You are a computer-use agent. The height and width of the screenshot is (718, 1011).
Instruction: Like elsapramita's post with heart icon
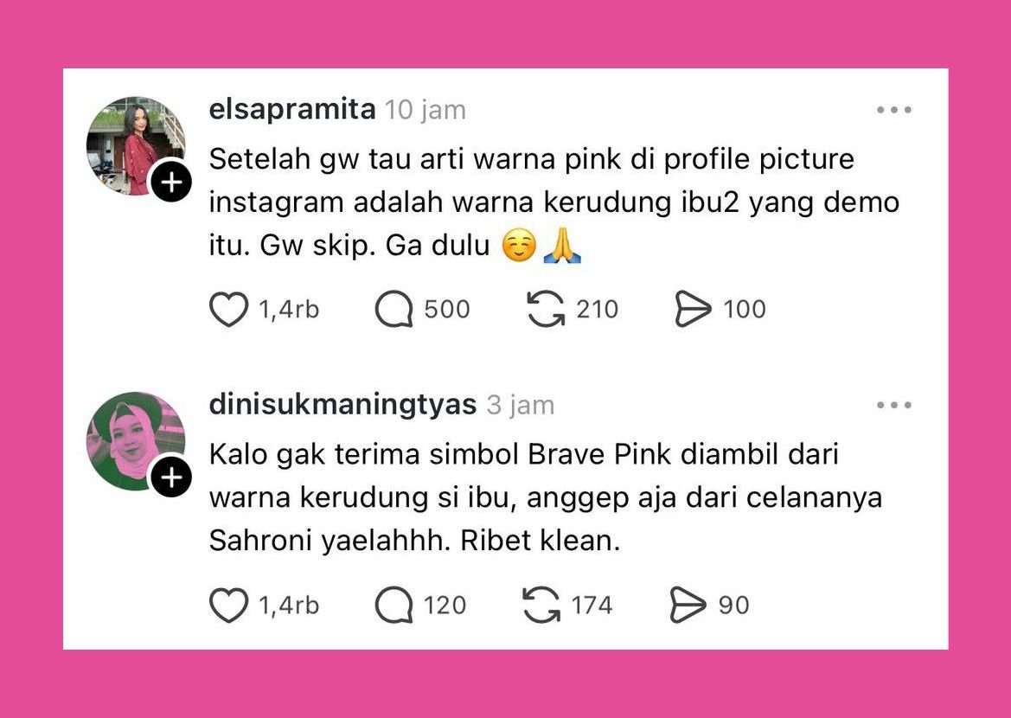point(229,309)
